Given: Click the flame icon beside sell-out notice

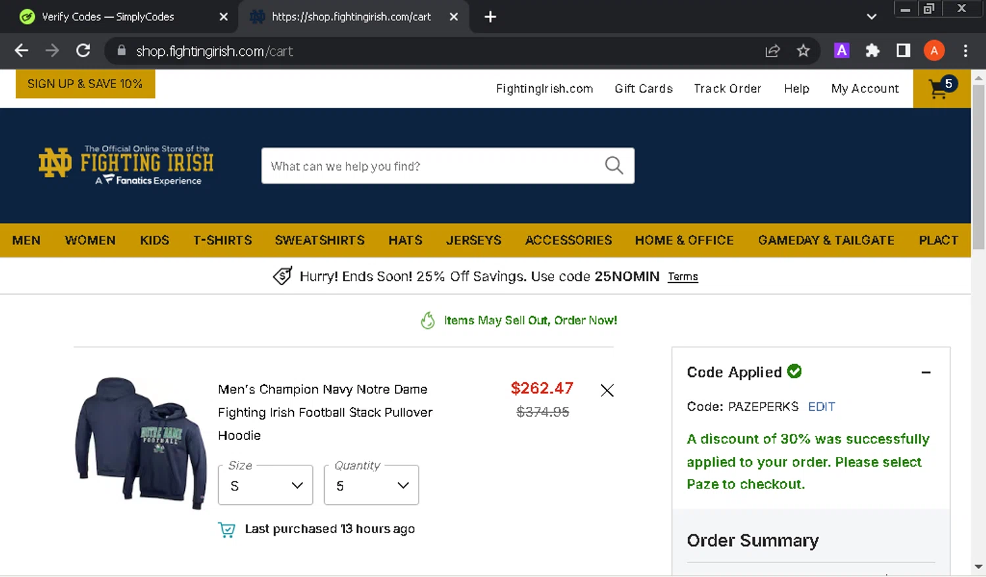Looking at the screenshot, I should coord(428,320).
